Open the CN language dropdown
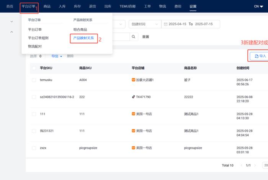268x180 pixels. click(258, 7)
